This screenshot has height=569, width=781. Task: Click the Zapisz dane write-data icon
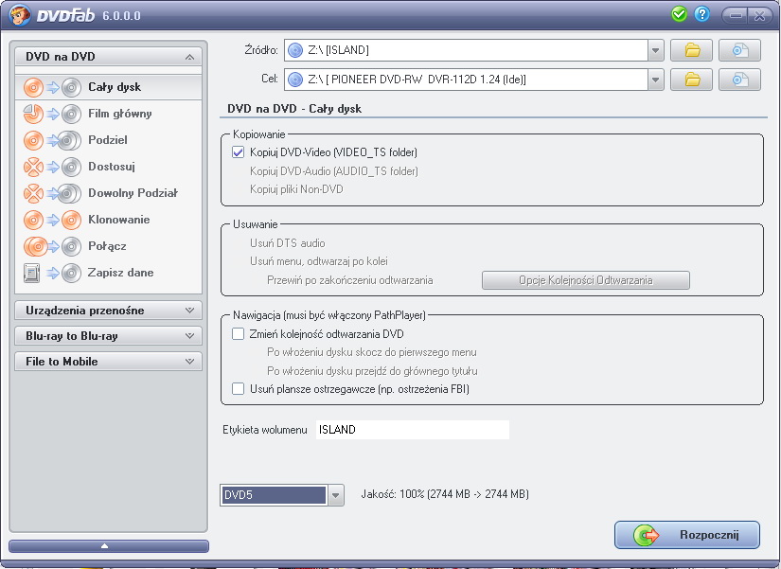tap(52, 273)
